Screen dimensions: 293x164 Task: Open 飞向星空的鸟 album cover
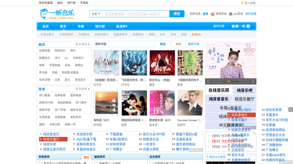[134, 63]
